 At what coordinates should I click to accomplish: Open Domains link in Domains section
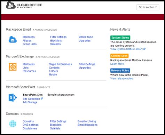click(x=28, y=121)
